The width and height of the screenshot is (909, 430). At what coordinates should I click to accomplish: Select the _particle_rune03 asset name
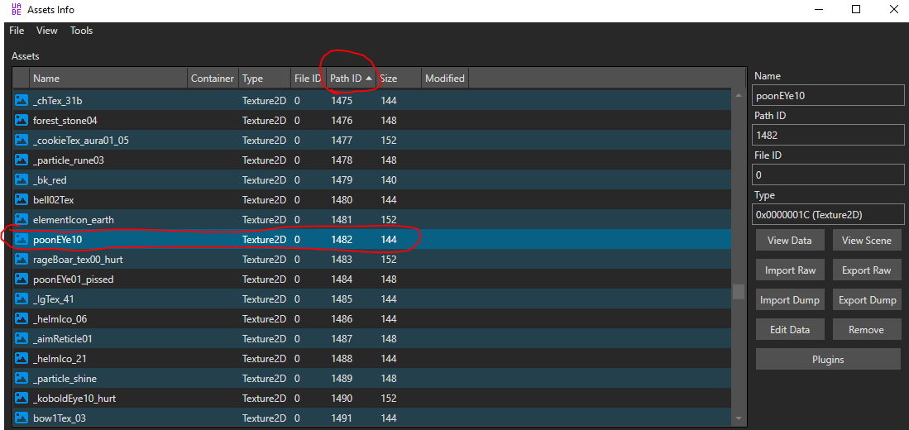point(69,160)
